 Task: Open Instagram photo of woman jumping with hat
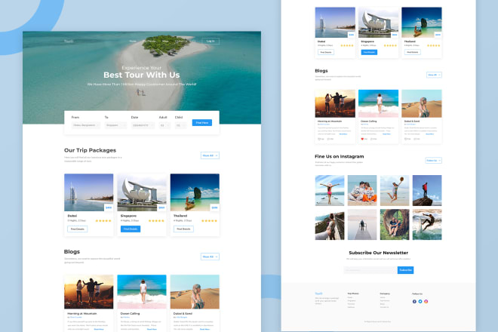[x=395, y=190]
